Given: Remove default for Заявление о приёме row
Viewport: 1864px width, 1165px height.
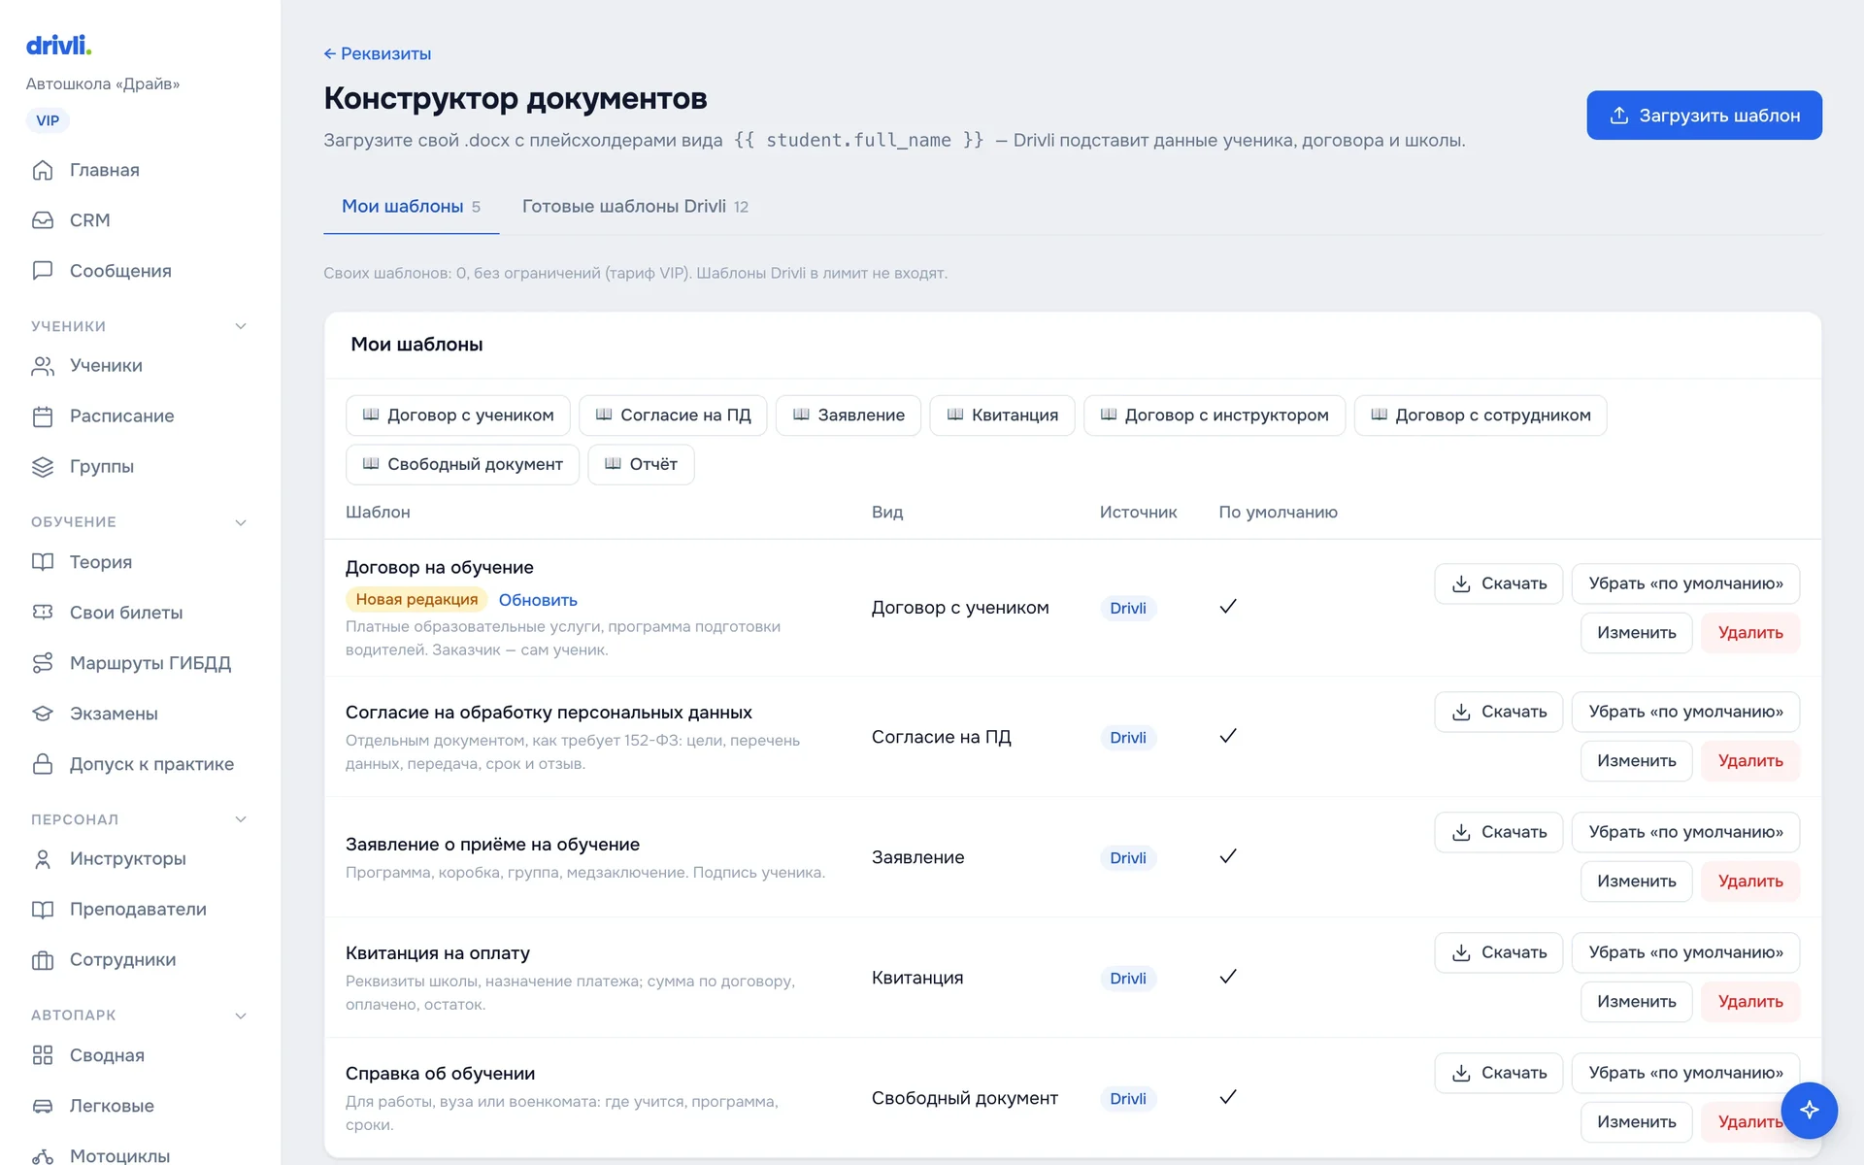Looking at the screenshot, I should click(x=1685, y=832).
